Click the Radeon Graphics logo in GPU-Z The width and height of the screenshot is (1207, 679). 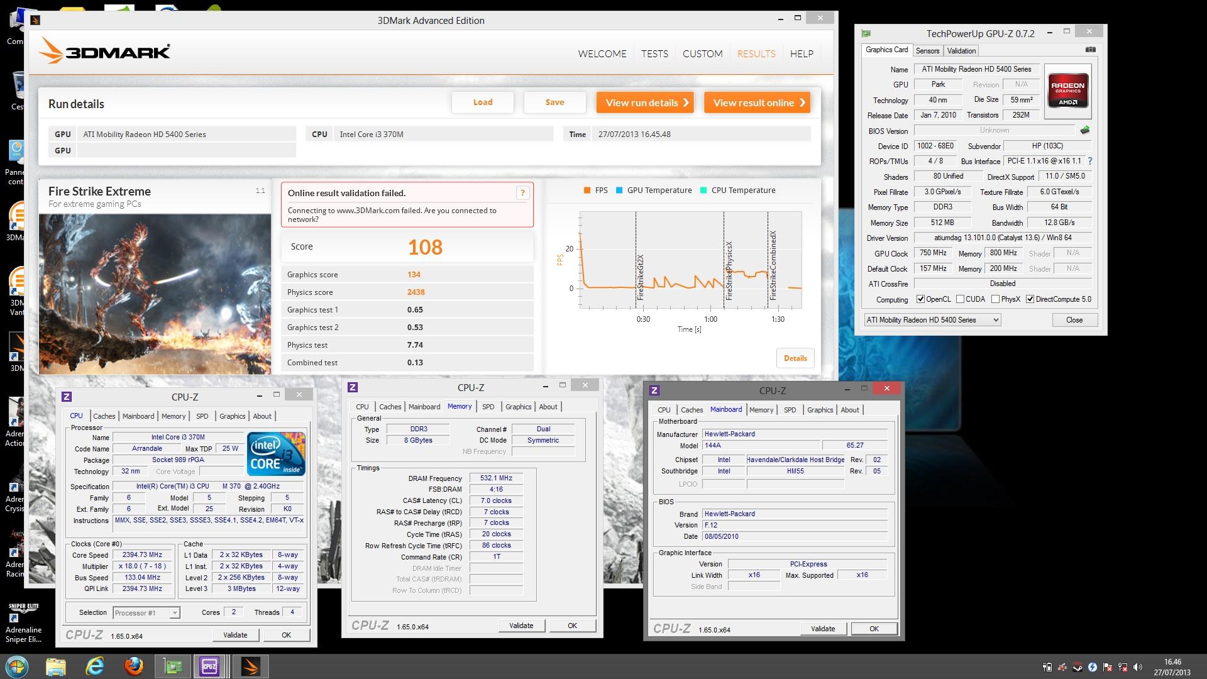point(1067,91)
